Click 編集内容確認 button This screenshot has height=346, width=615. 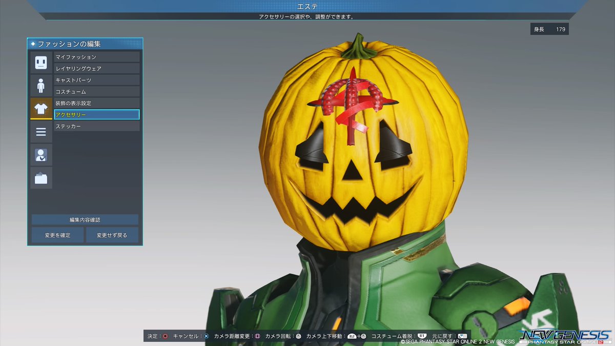[x=85, y=219]
